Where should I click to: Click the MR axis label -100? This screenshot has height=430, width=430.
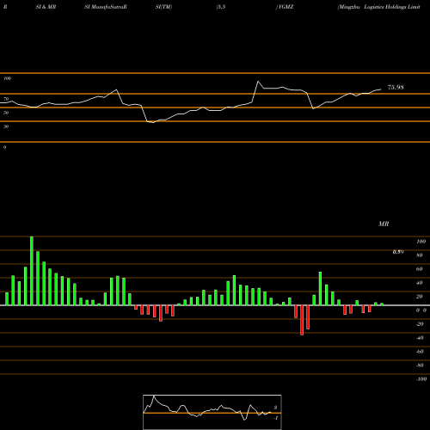point(421,379)
